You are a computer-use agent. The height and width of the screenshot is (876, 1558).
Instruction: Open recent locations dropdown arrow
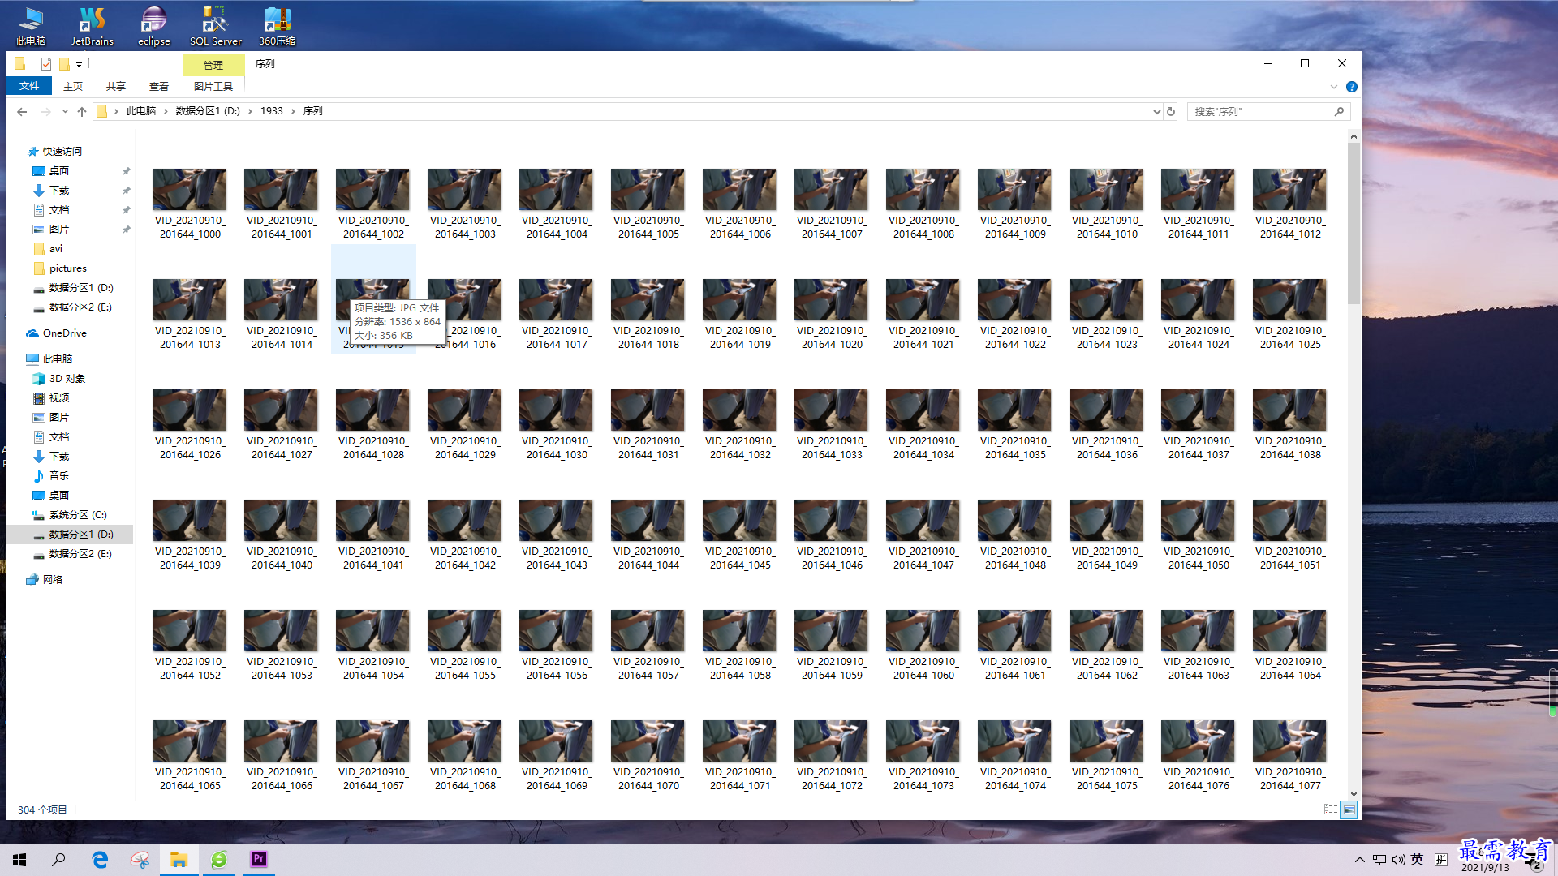click(x=65, y=112)
